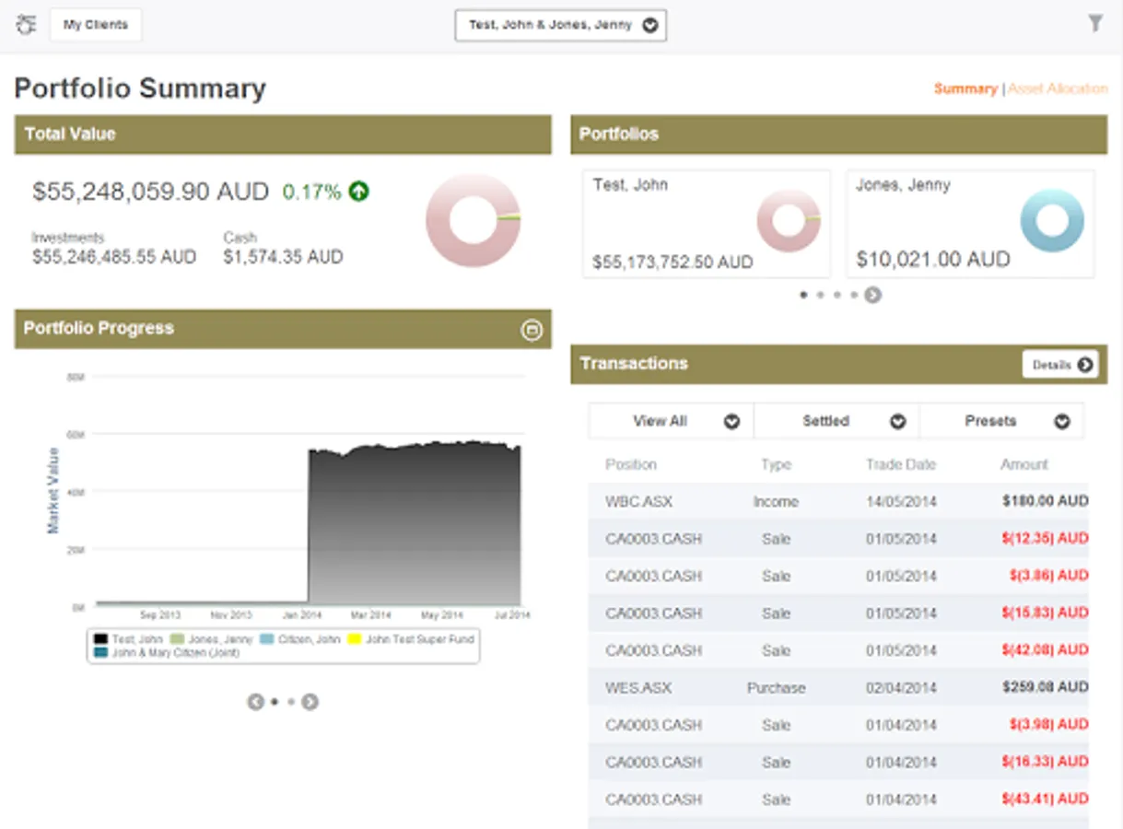Sort transactions by Type column

(777, 465)
